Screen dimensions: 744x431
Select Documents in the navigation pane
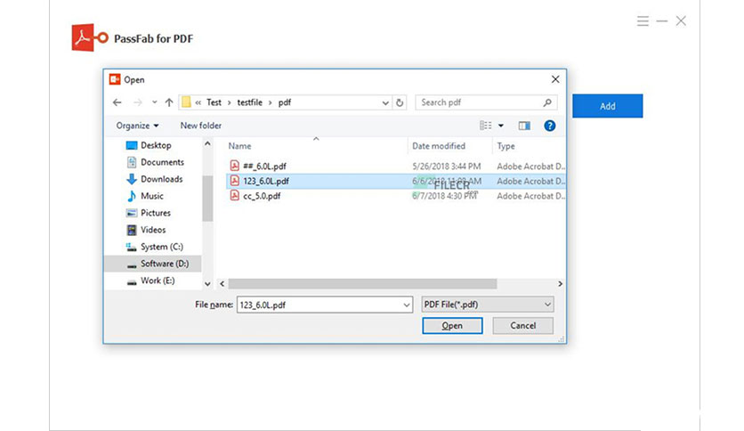click(155, 162)
